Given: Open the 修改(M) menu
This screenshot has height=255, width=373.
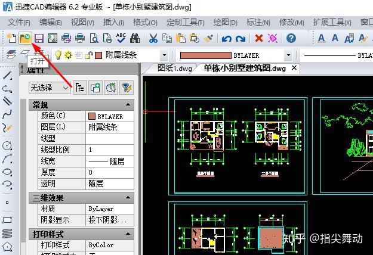Looking at the screenshot, I should coord(292,23).
